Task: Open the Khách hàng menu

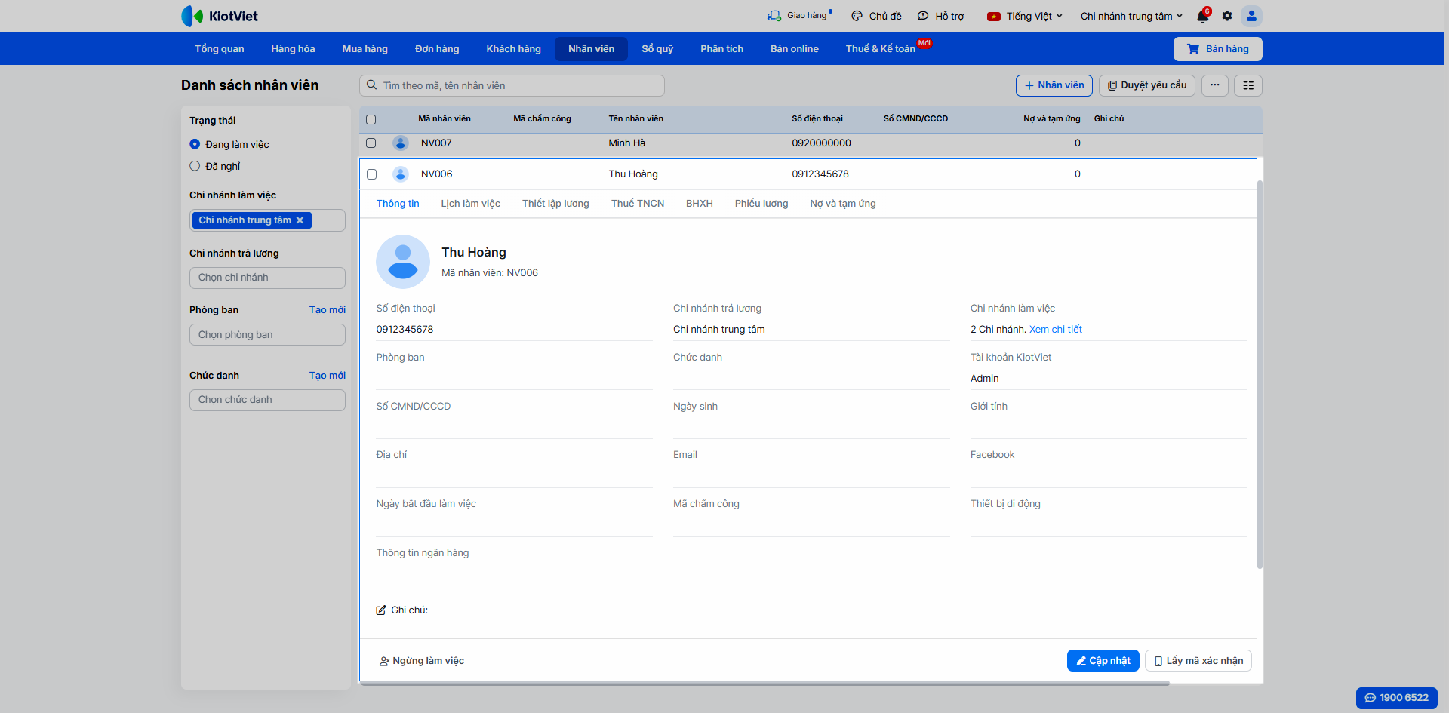Action: [514, 49]
